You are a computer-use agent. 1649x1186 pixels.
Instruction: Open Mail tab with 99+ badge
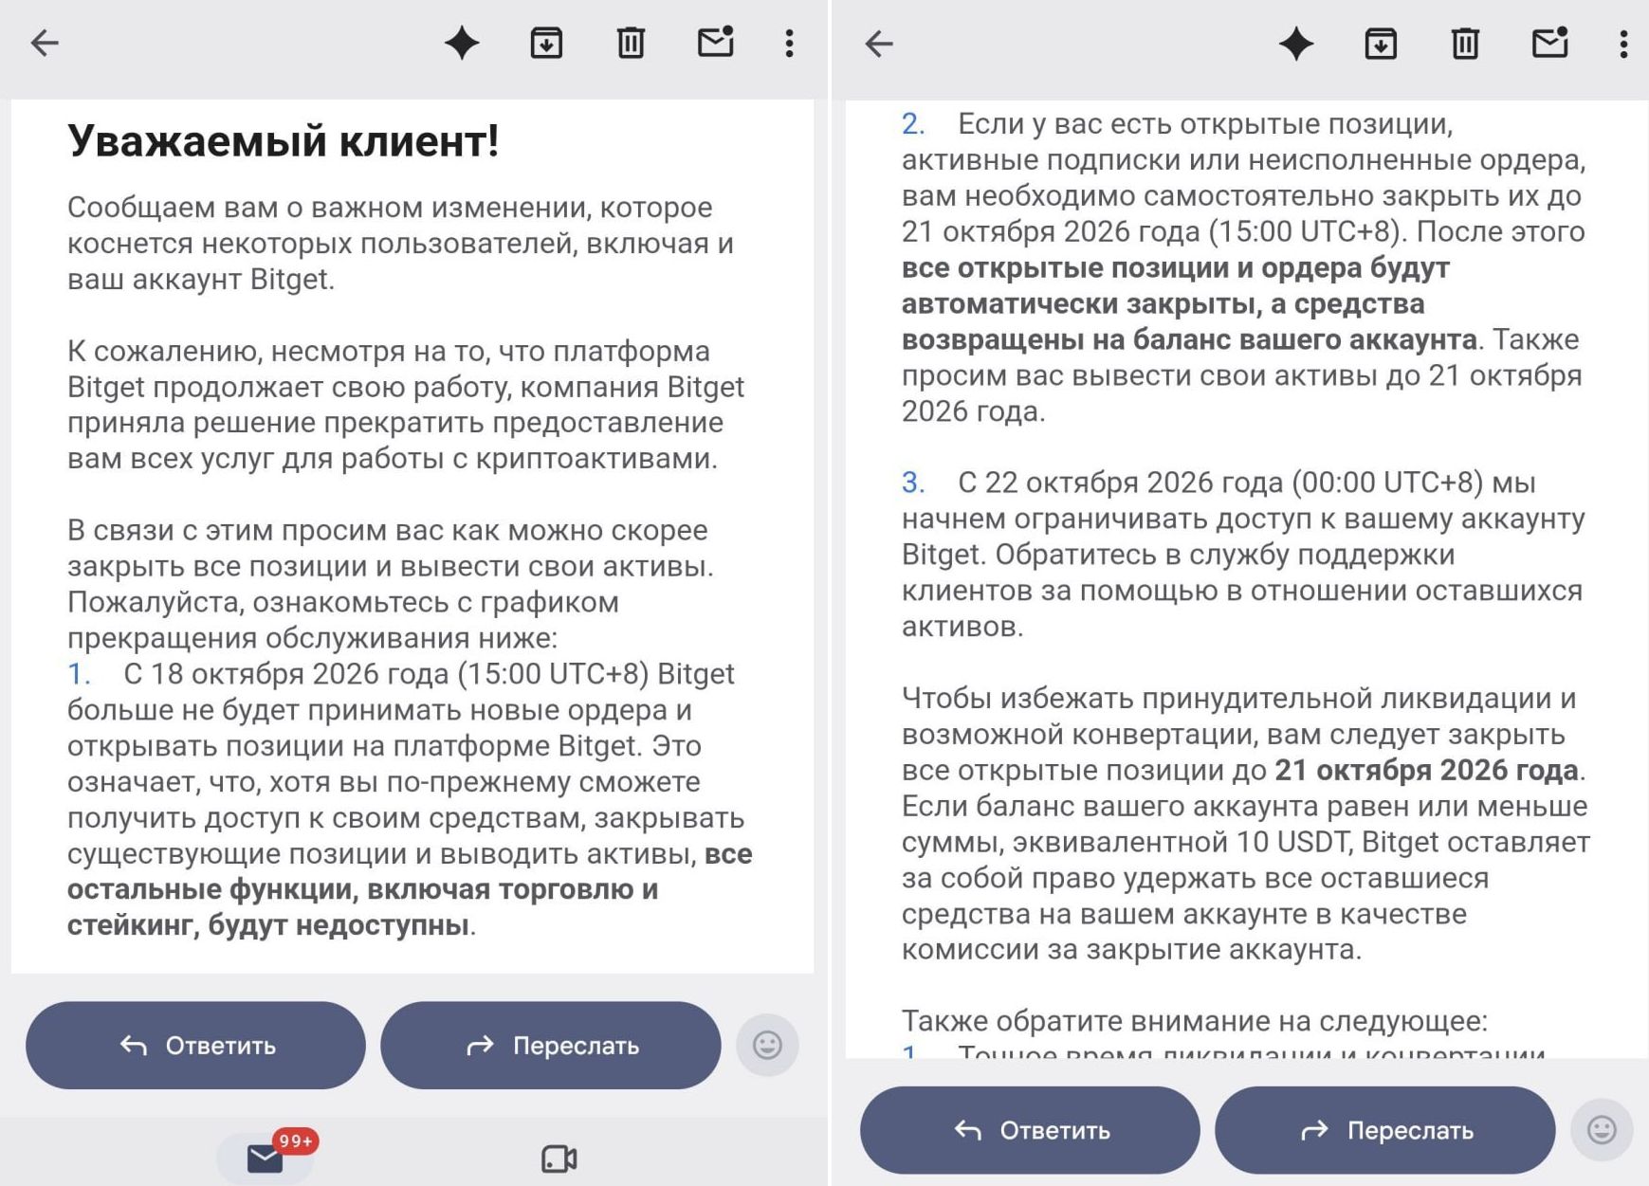[x=266, y=1158]
